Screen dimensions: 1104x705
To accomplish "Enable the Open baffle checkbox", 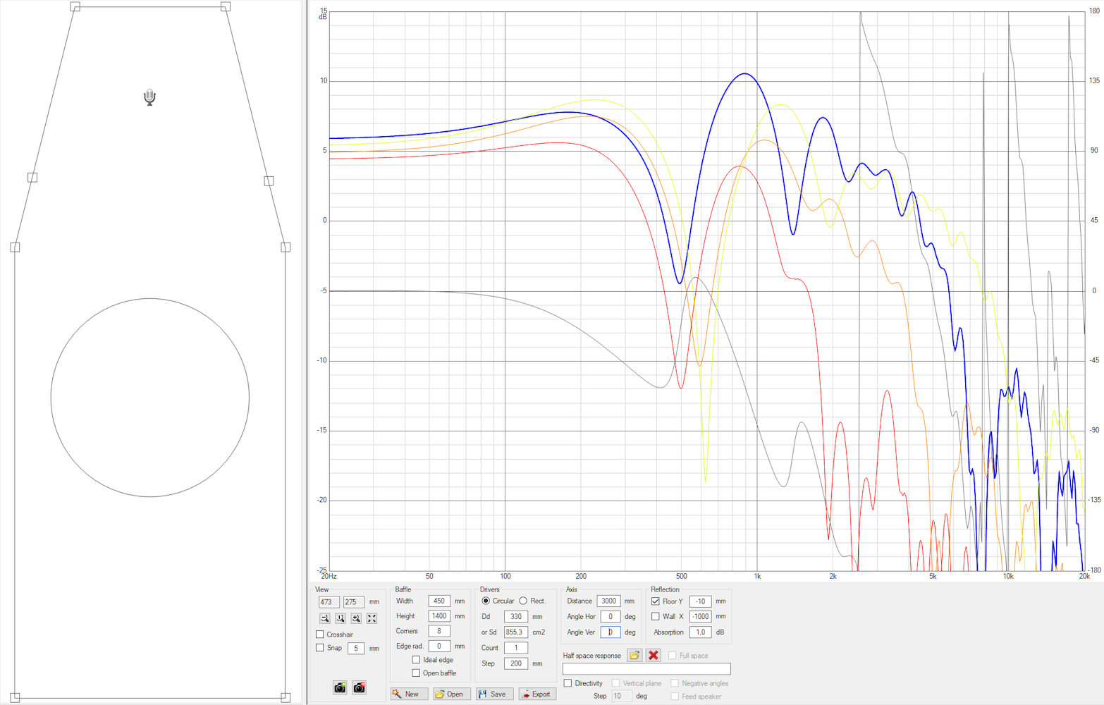I will pyautogui.click(x=416, y=673).
